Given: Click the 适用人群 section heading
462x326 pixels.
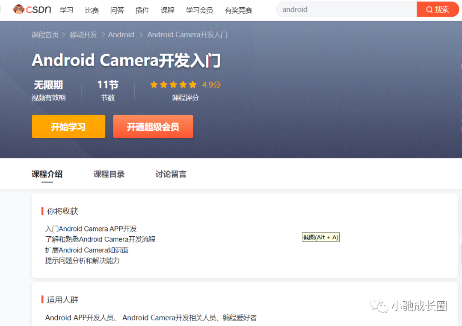Looking at the screenshot, I should [x=62, y=300].
